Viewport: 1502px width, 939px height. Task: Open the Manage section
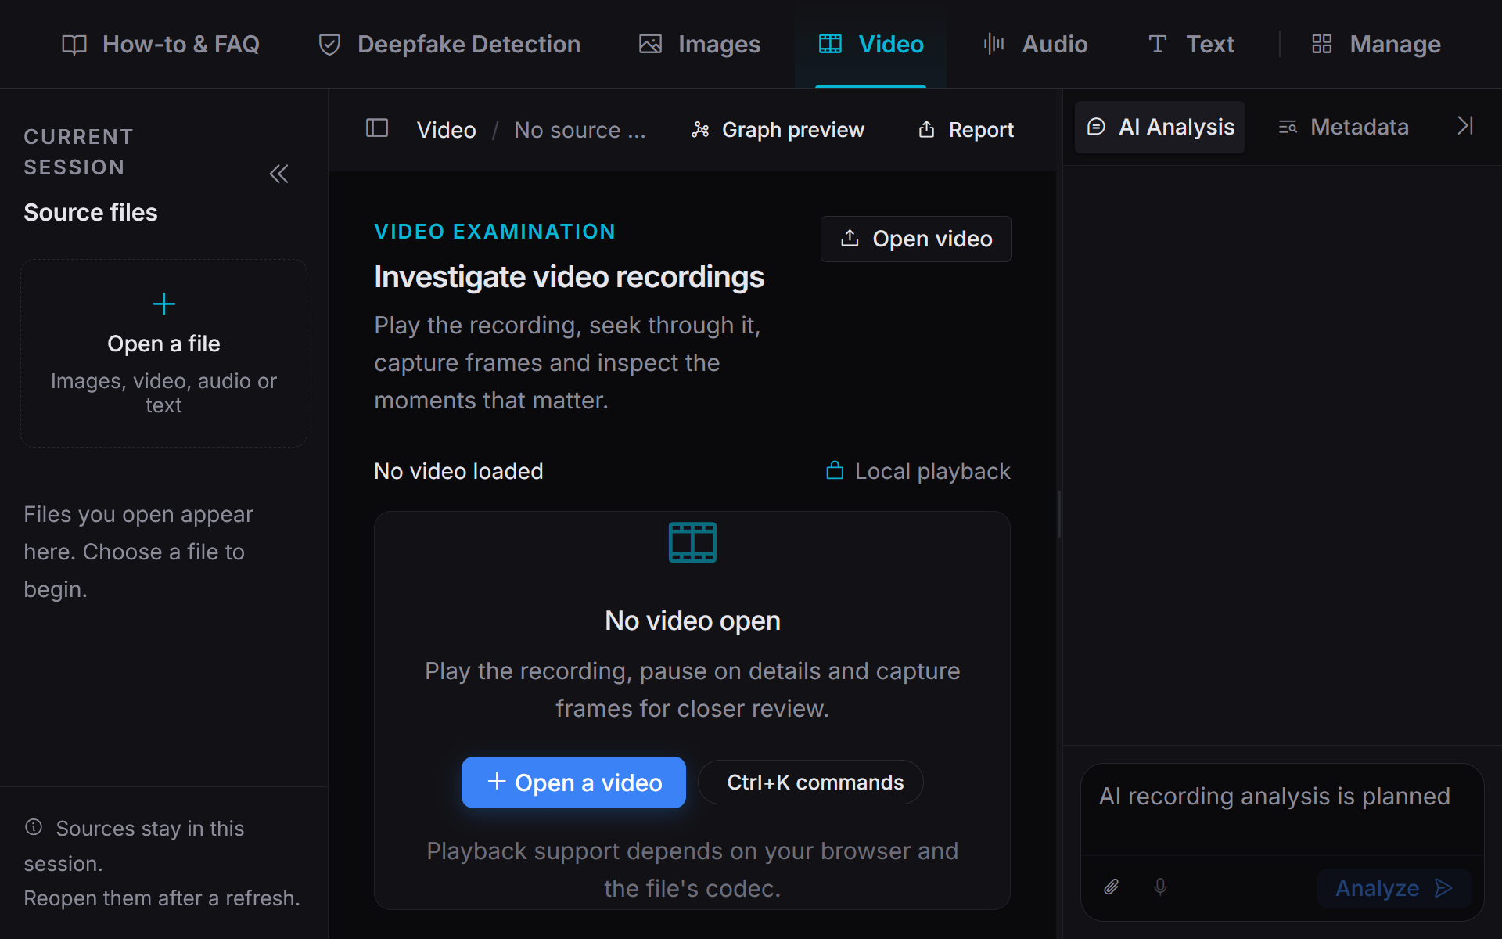click(x=1376, y=45)
